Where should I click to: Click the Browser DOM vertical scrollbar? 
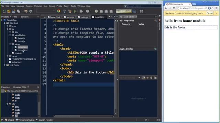tap(39, 105)
